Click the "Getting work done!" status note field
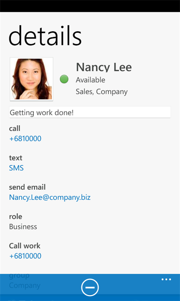Image resolution: width=180 pixels, height=301 pixels. pos(90,112)
